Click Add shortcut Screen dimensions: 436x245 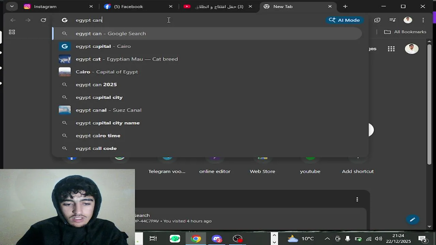click(358, 166)
